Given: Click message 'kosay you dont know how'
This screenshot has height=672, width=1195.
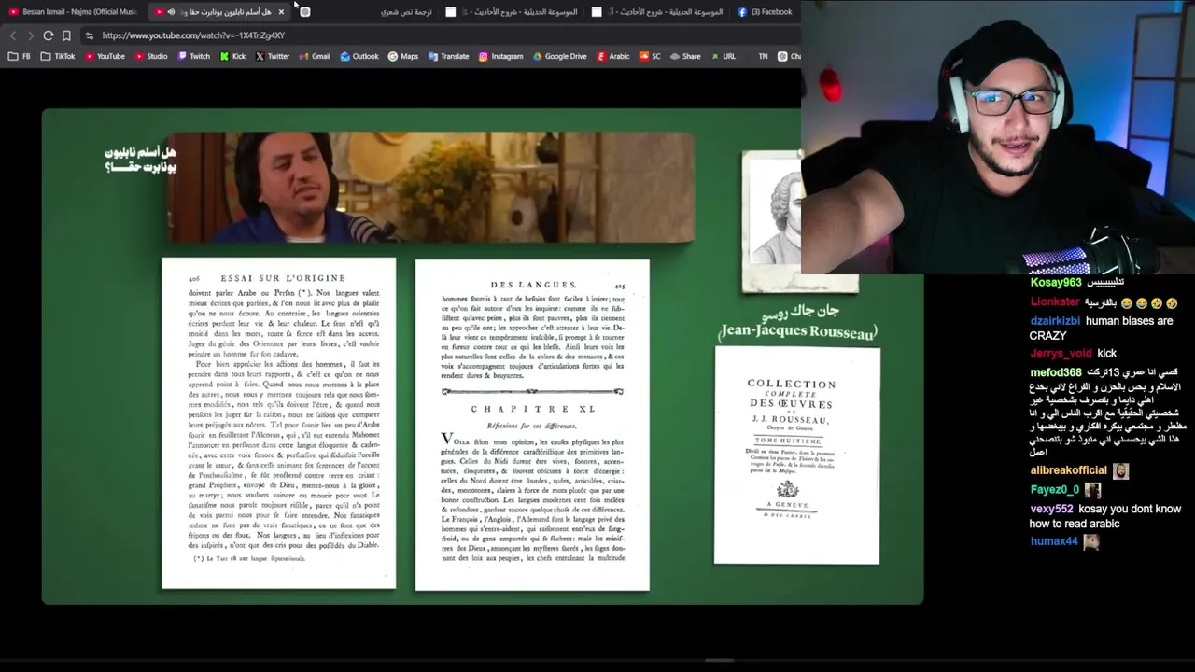Looking at the screenshot, I should click(x=1105, y=516).
